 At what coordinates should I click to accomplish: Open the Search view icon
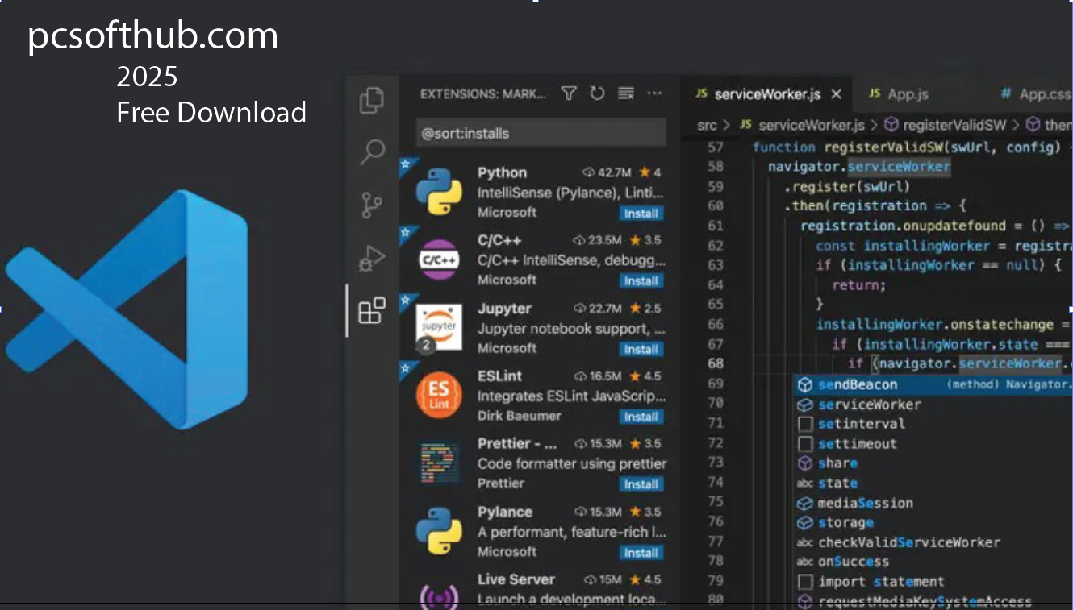tap(372, 151)
